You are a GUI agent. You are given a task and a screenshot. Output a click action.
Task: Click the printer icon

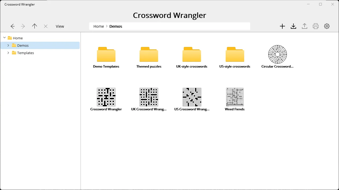(316, 26)
